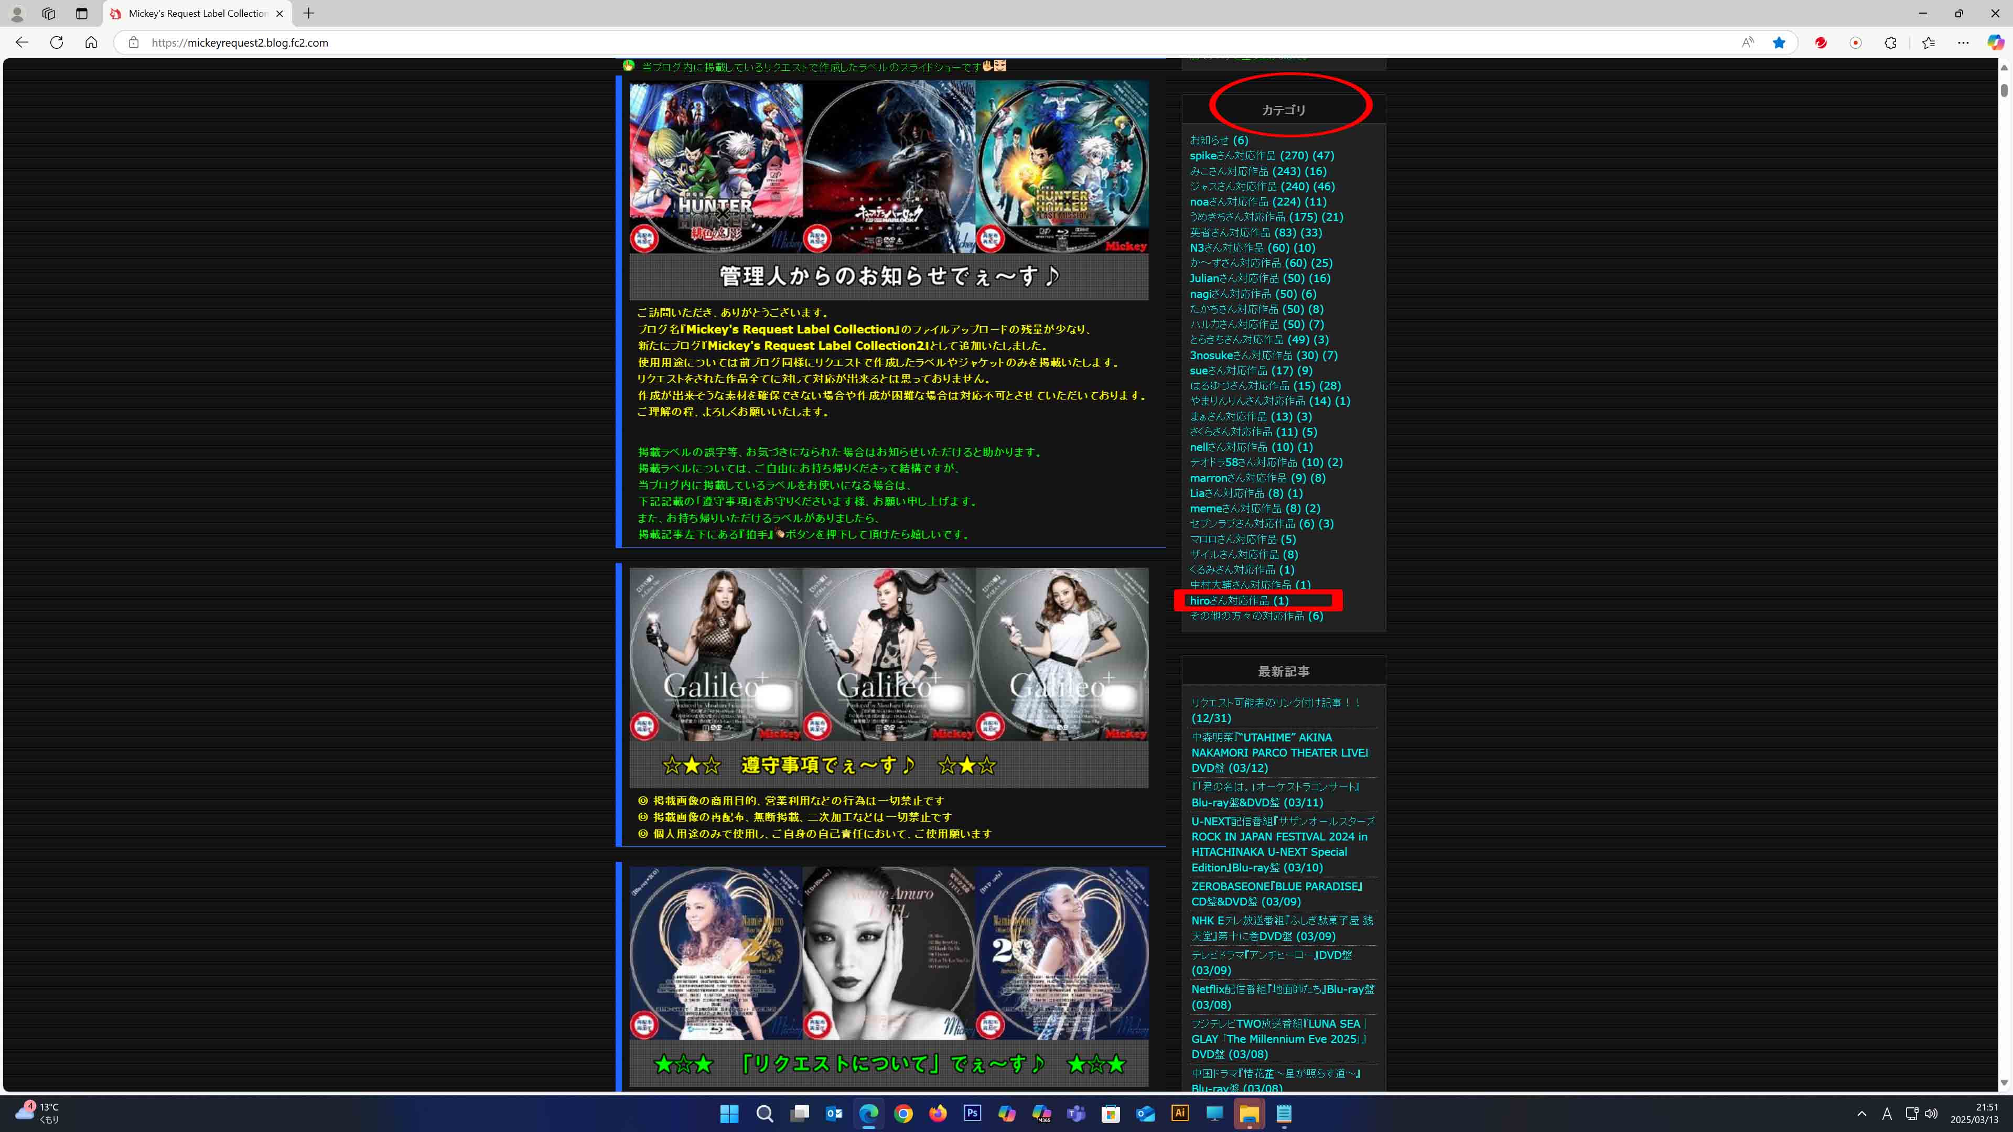Open Netflix 地面師たち Blu-ray盤 post
This screenshot has width=2013, height=1132.
pos(1283,997)
